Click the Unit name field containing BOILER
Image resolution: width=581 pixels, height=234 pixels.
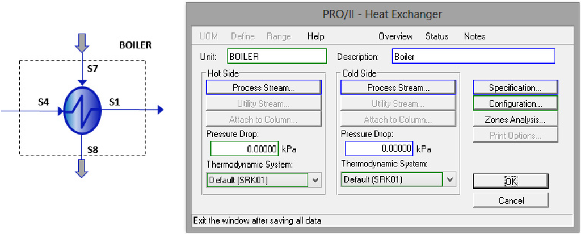pyautogui.click(x=277, y=57)
